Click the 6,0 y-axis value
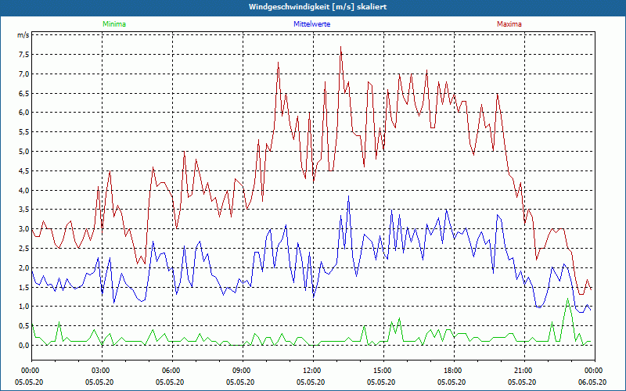 point(24,113)
